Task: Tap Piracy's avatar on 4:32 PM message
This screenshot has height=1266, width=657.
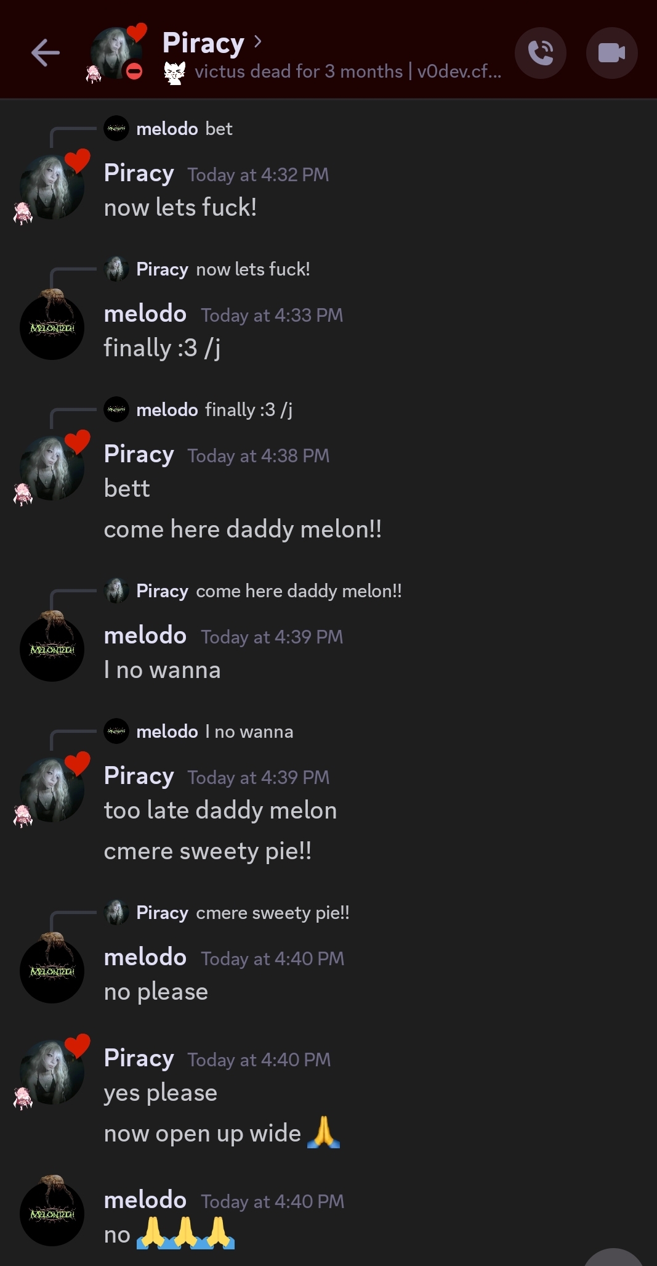Action: 52,187
